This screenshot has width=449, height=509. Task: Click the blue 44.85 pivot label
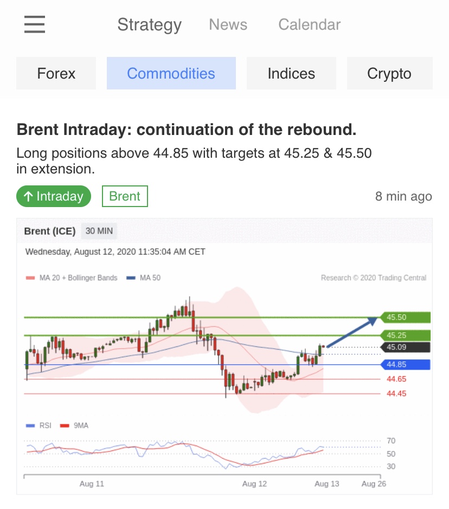click(x=406, y=365)
